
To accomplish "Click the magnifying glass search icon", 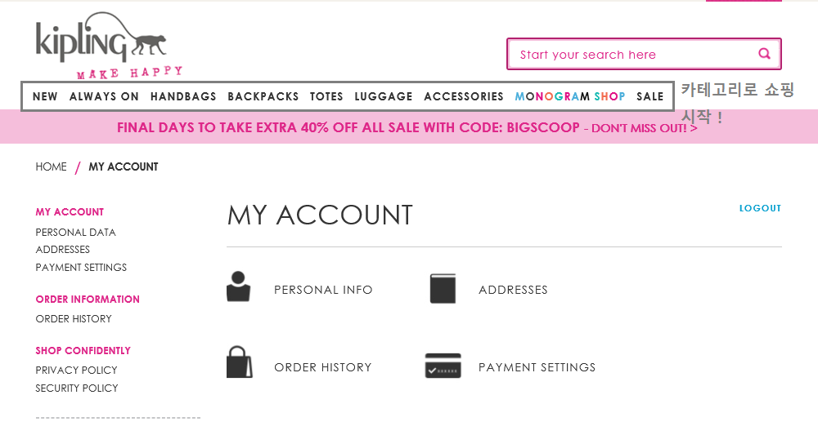I will [x=764, y=54].
